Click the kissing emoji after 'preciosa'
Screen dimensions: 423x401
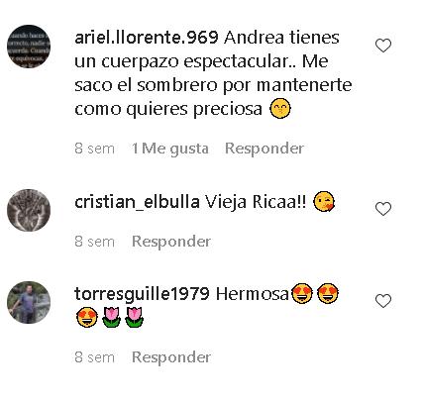[x=280, y=109]
